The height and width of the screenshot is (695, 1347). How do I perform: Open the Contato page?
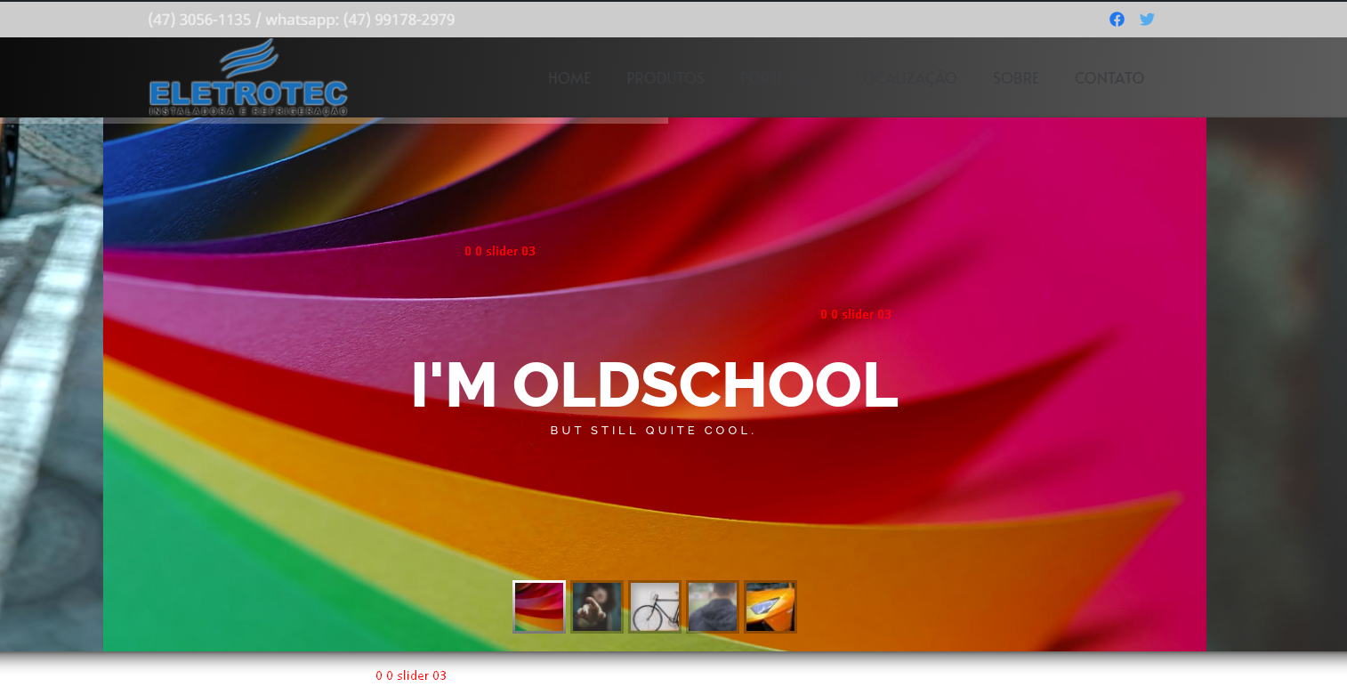point(1109,78)
